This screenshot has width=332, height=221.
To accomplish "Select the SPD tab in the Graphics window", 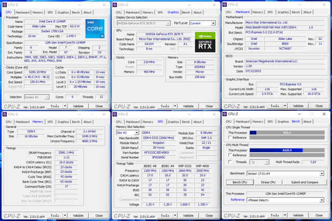I will [x=161, y=12].
